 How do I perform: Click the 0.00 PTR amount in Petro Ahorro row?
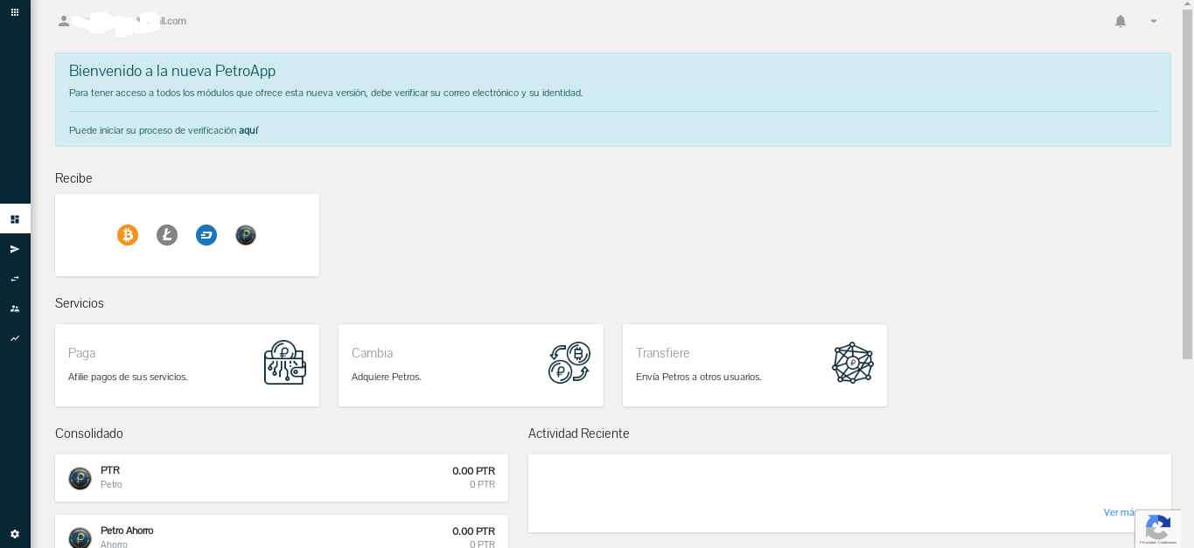click(473, 531)
